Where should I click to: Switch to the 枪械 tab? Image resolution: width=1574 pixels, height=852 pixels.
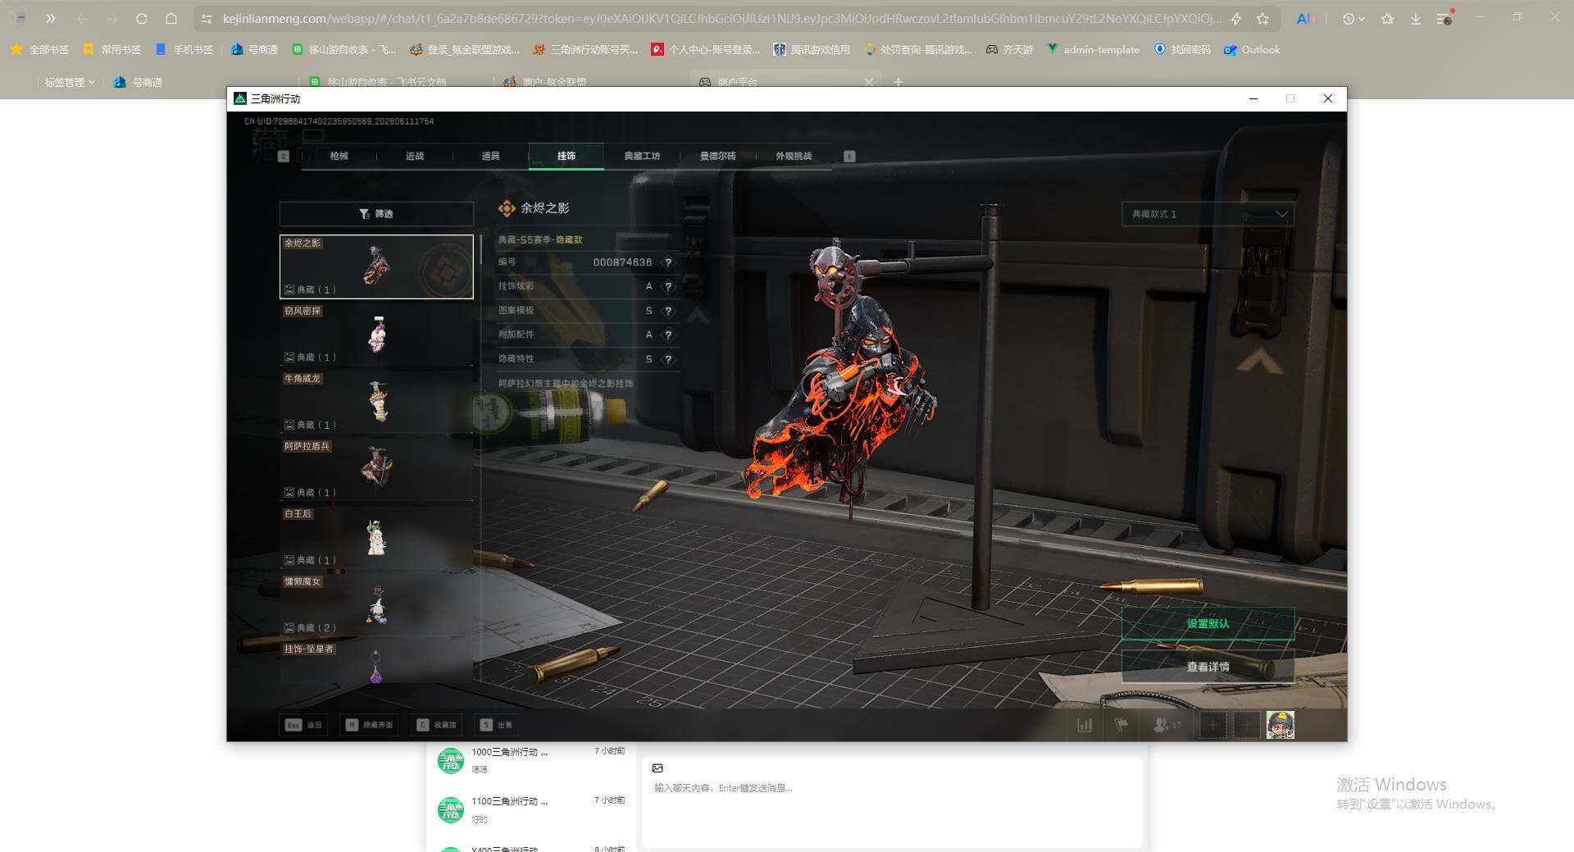339,156
